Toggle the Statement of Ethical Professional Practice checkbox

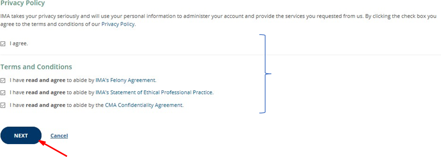pos(3,93)
